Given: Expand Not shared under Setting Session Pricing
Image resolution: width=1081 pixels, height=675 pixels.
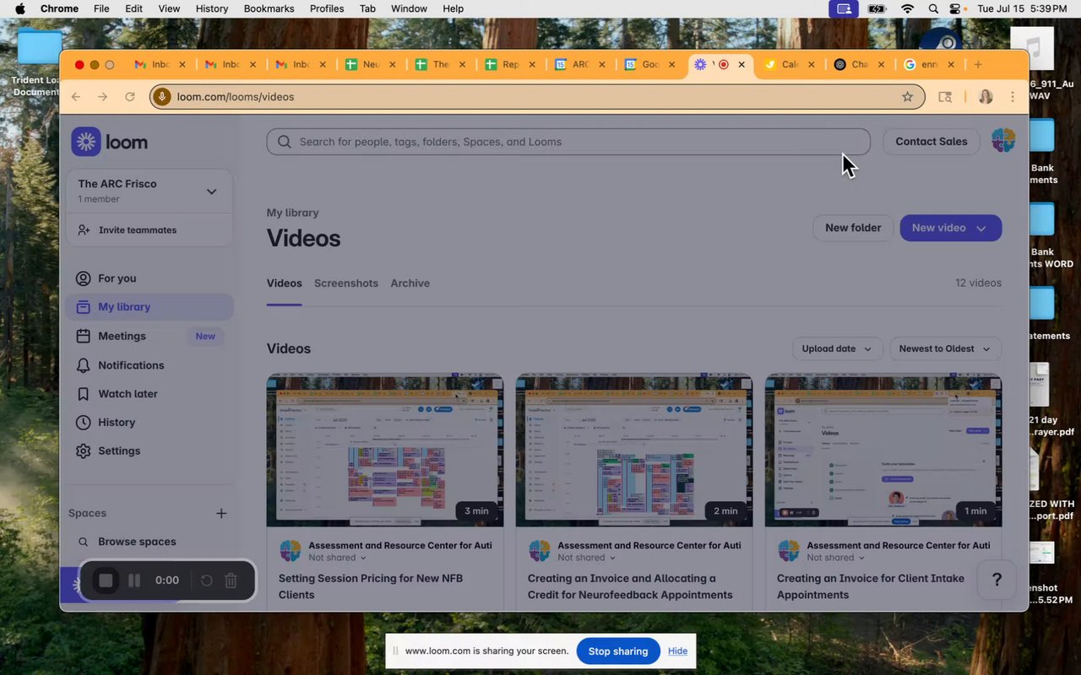Looking at the screenshot, I should tap(337, 558).
